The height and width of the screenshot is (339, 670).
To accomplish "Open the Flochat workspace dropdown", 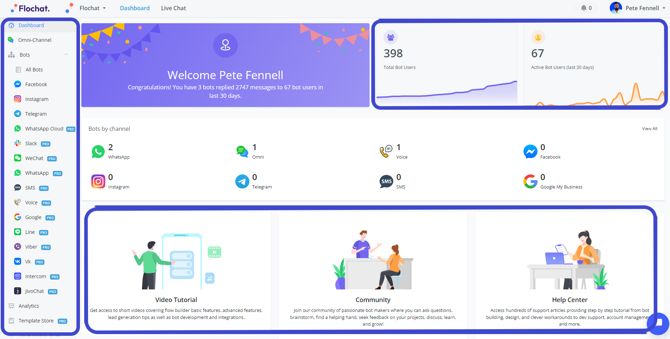I will tap(93, 8).
